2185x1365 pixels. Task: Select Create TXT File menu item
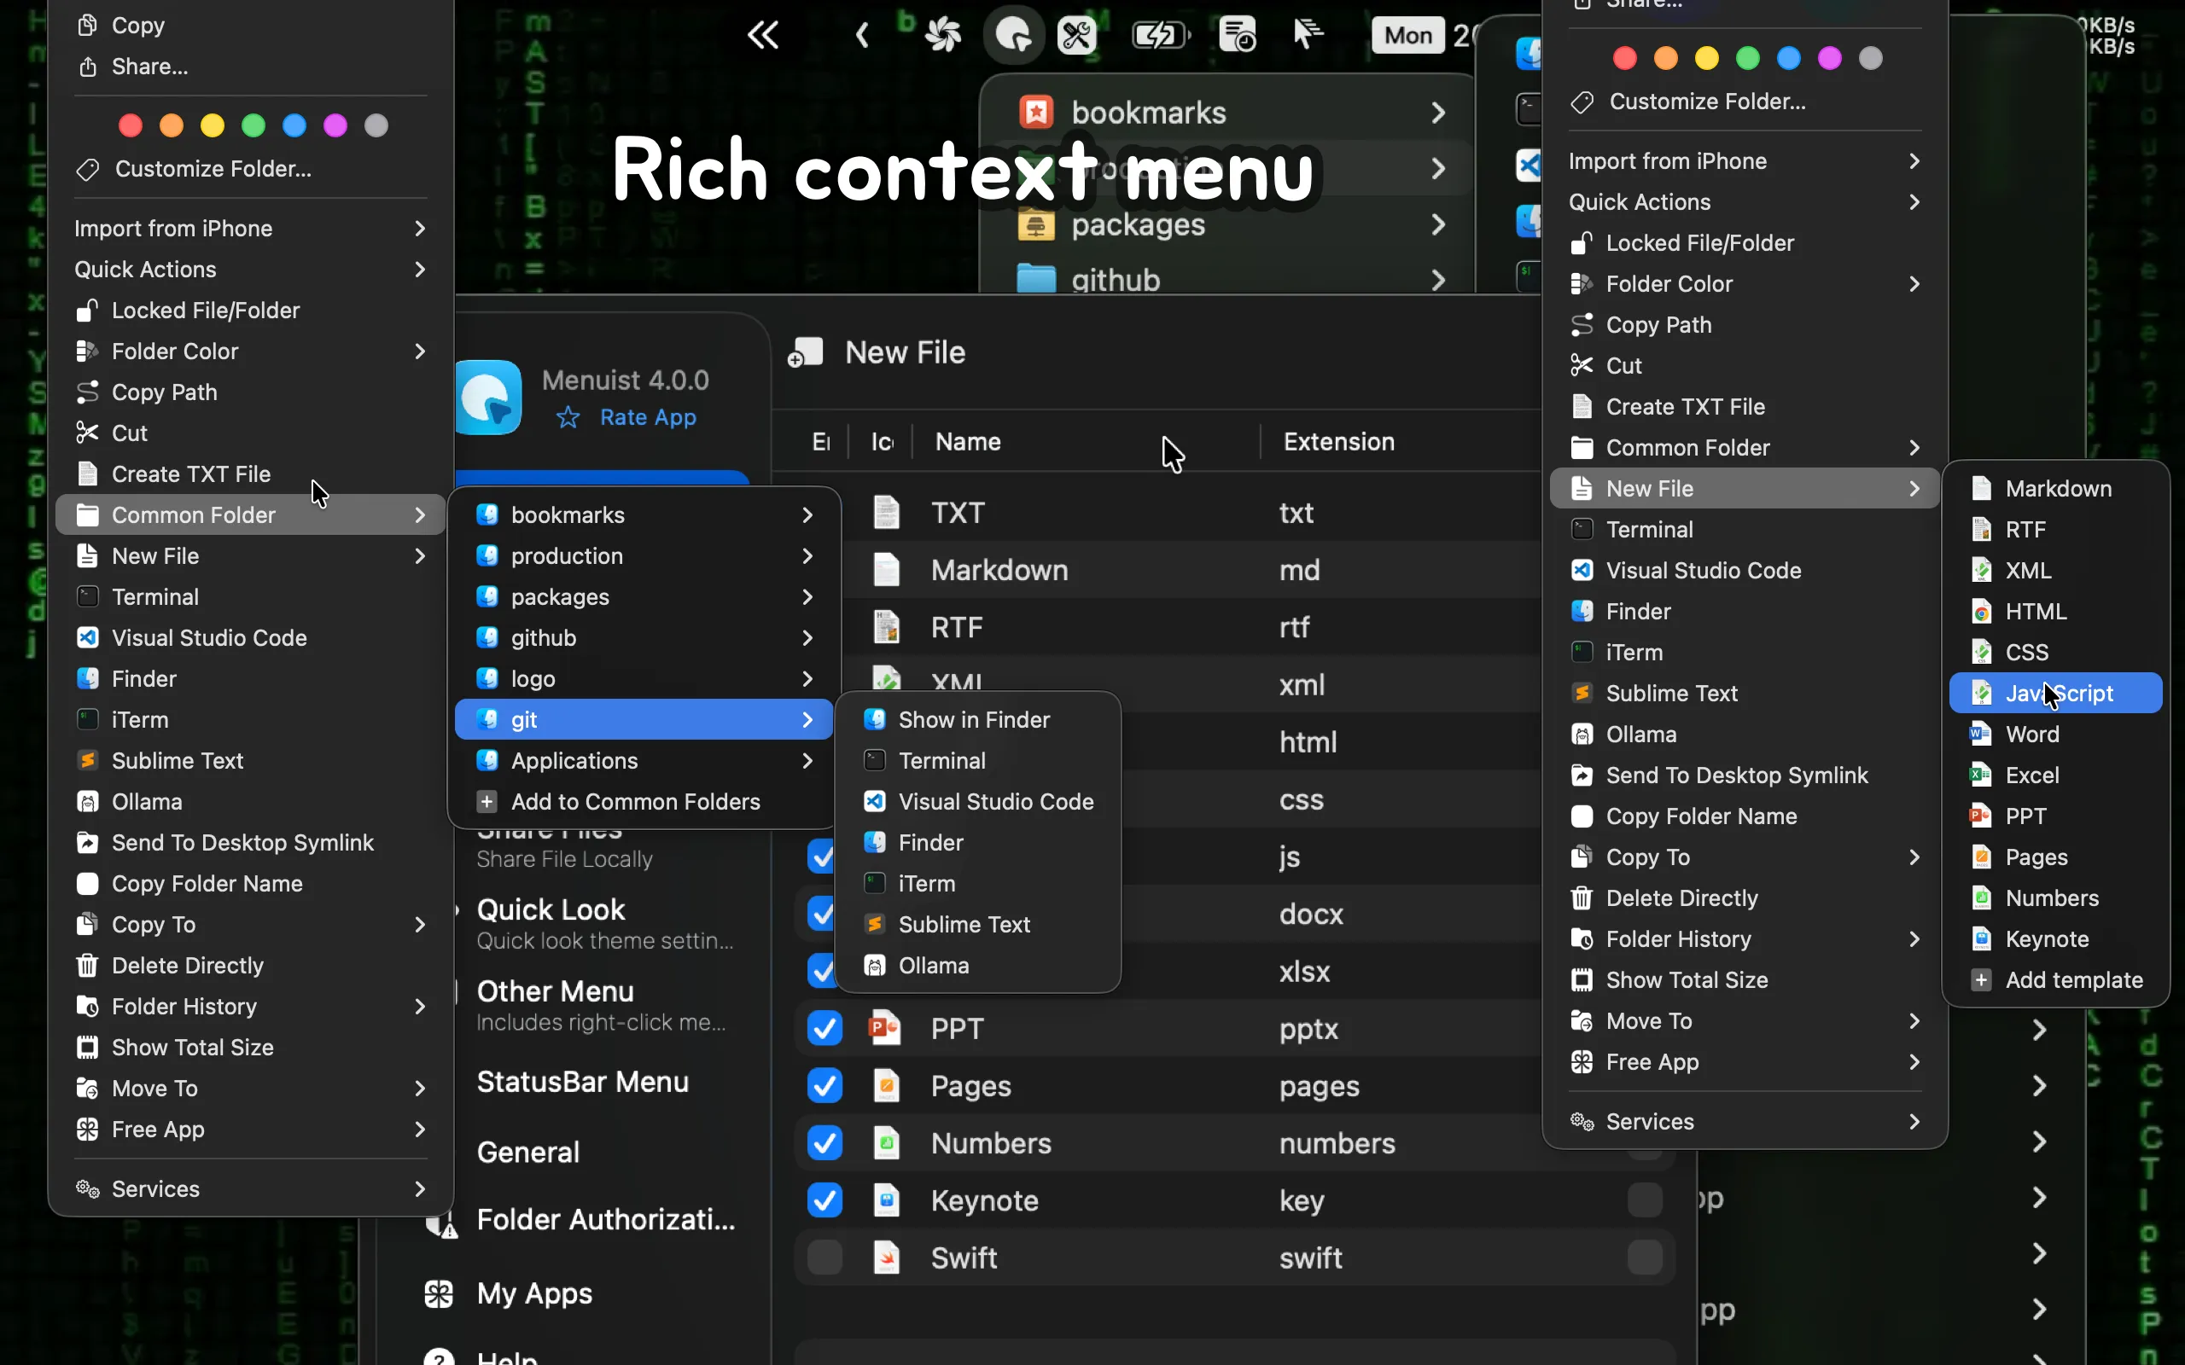pyautogui.click(x=189, y=473)
